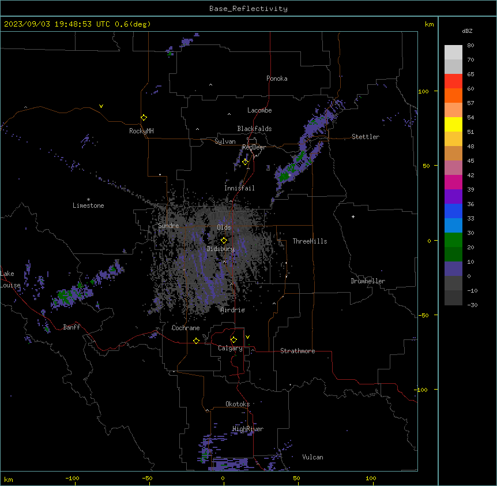Image resolution: width=497 pixels, height=486 pixels.
Task: Click the Vulcan label
Action: pyautogui.click(x=313, y=457)
